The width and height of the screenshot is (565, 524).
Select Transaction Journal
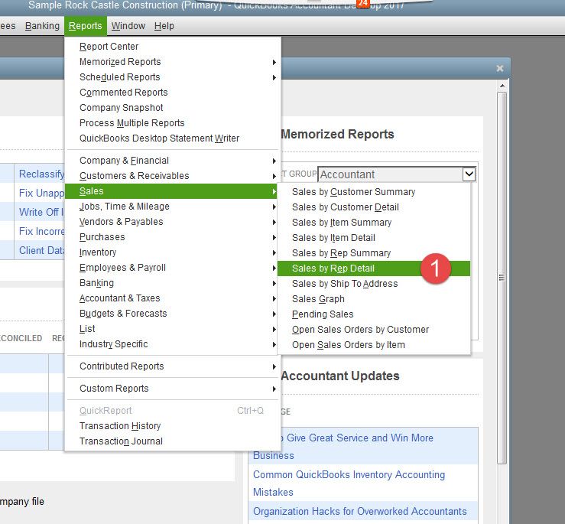click(x=172, y=441)
